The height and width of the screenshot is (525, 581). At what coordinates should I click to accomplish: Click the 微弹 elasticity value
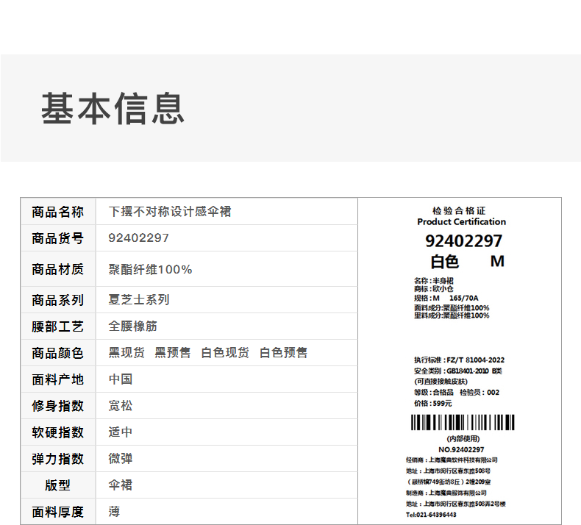[121, 459]
